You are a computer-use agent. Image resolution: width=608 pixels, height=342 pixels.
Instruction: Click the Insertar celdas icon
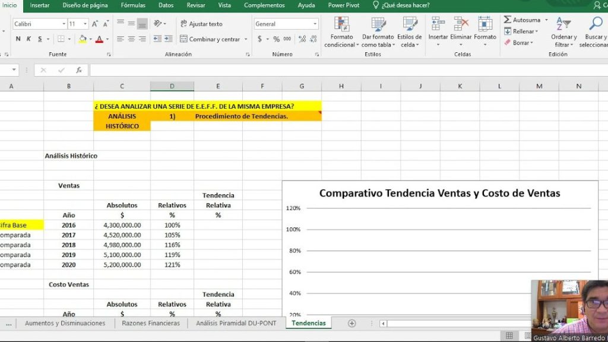[x=438, y=25]
